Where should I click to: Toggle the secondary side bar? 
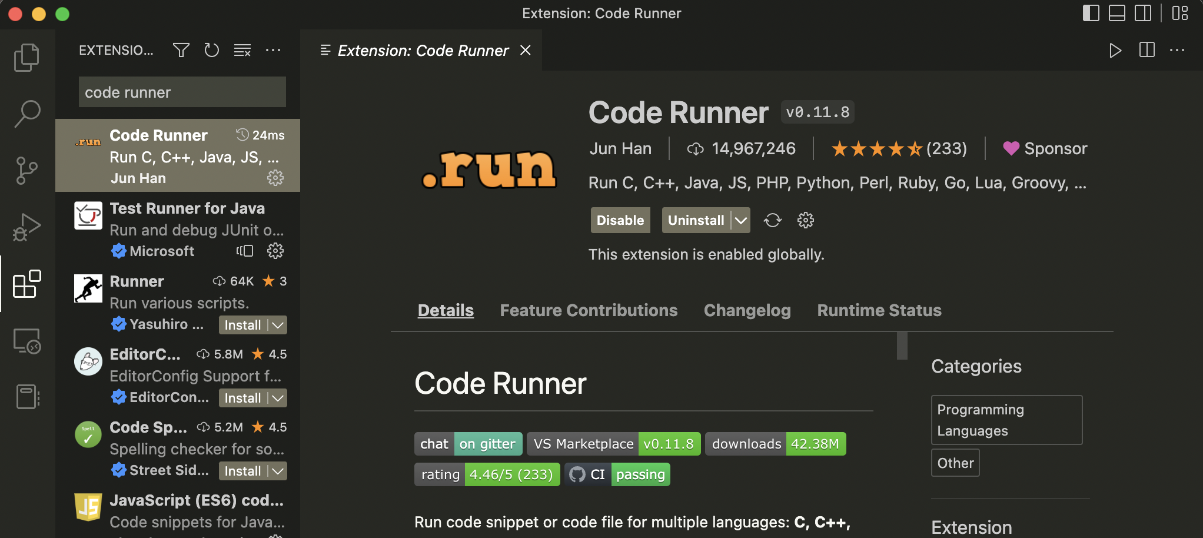pyautogui.click(x=1143, y=13)
